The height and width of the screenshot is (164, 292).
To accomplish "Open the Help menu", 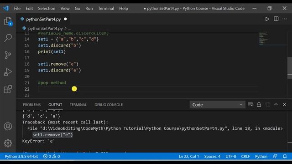I will click(124, 8).
